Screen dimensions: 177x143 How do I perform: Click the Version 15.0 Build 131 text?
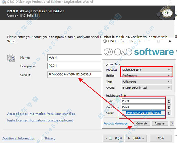pyautogui.click(x=23, y=16)
